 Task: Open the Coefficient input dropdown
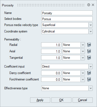click(91, 67)
